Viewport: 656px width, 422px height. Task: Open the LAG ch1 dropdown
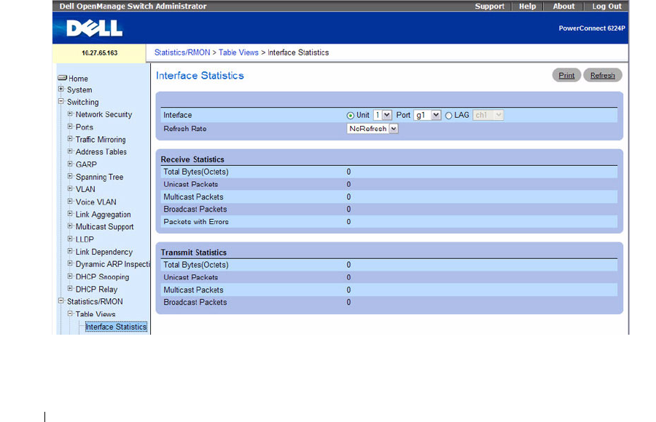[x=488, y=115]
